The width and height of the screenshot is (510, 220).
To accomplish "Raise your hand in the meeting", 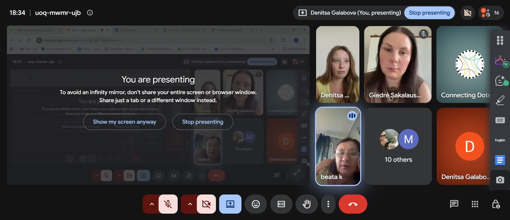I will [307, 204].
